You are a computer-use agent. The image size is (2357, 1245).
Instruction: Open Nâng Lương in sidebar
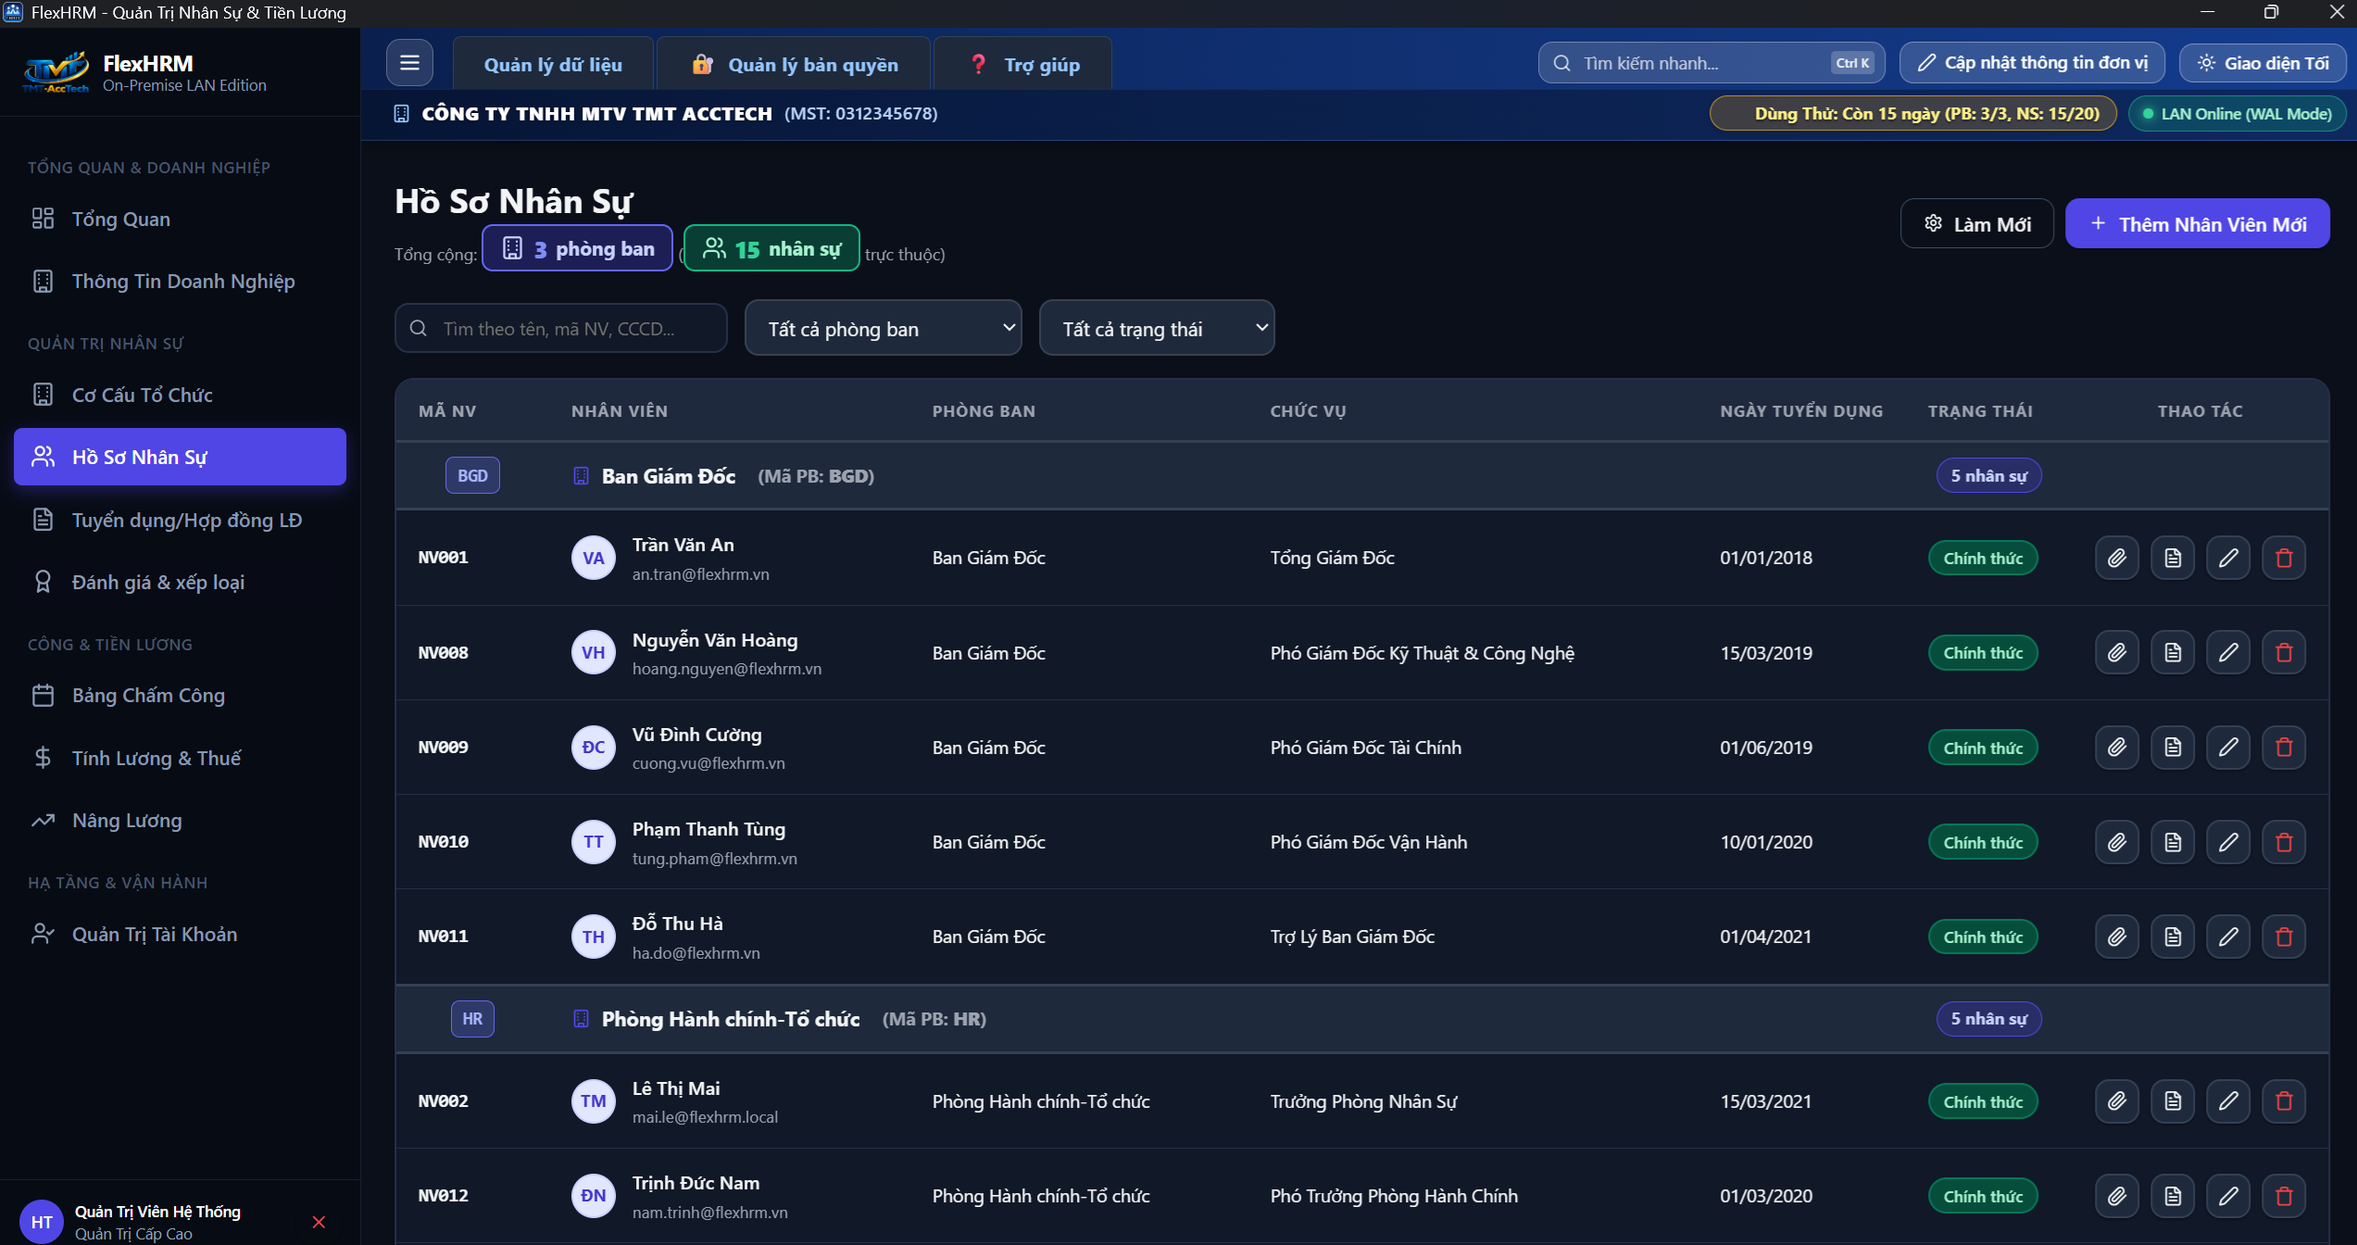(x=180, y=820)
